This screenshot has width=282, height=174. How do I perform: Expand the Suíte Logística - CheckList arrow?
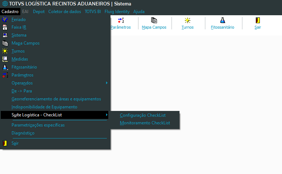pyautogui.click(x=107, y=115)
